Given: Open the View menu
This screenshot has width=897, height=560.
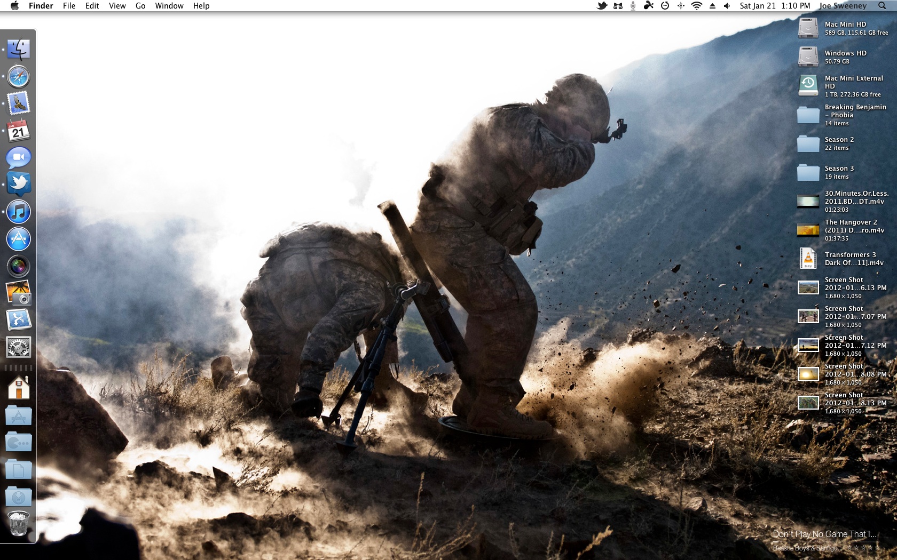Looking at the screenshot, I should tap(117, 6).
